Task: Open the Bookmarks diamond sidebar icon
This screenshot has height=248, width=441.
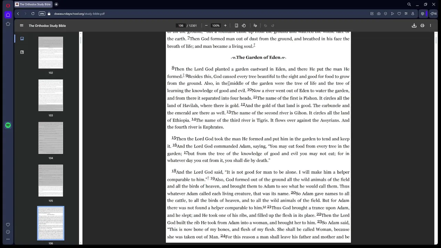Action: click(x=8, y=24)
